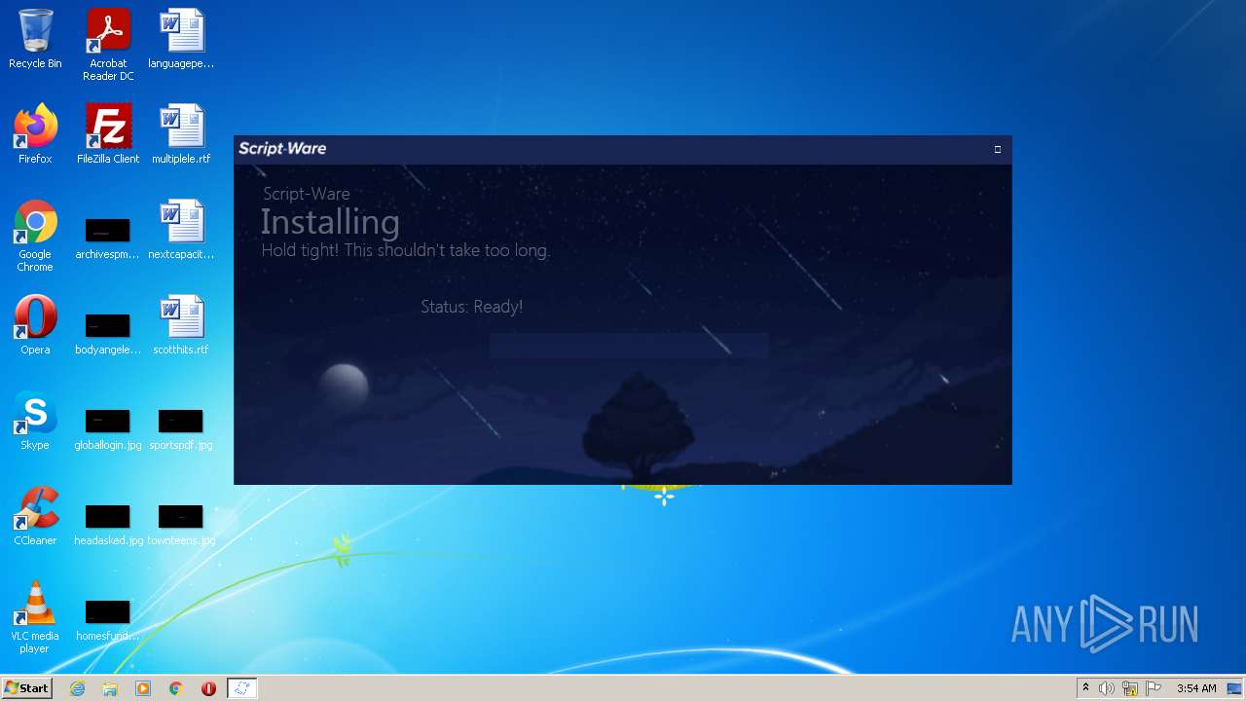Open VLC media player shortcut
1246x701 pixels.
(35, 617)
